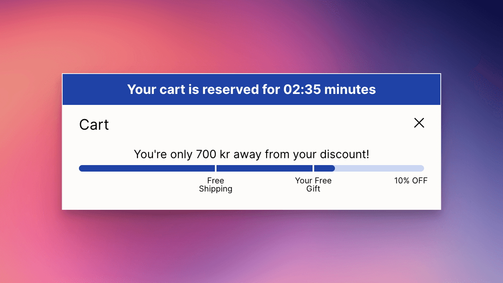Image resolution: width=503 pixels, height=283 pixels.
Task: Click the progress bar's left rounded end
Action: point(81,168)
